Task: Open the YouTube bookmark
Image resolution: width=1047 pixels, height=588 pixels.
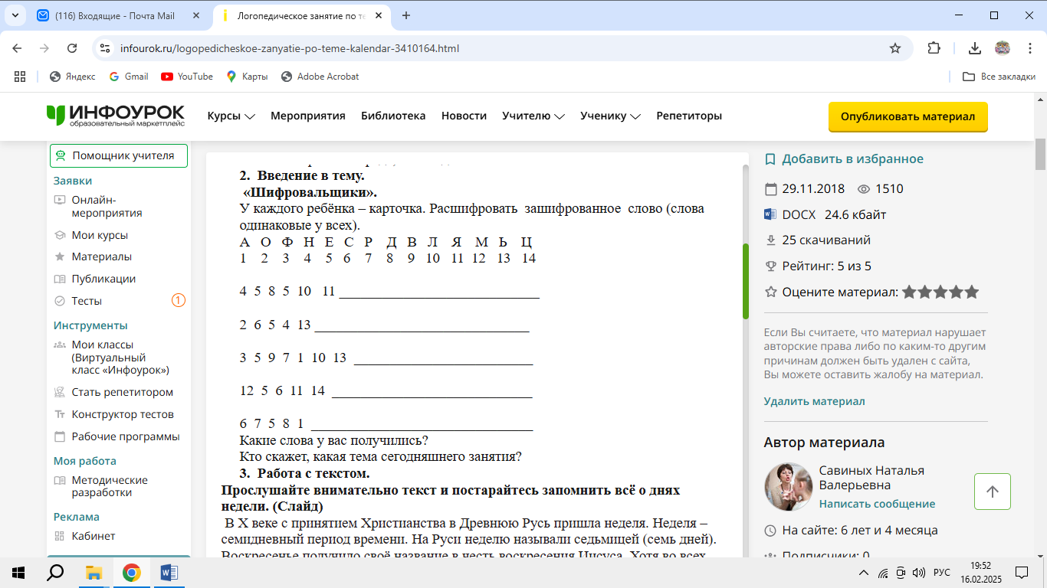Action: 187,77
